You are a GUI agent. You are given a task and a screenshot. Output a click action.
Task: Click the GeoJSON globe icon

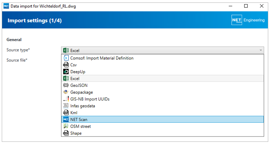pos(66,85)
